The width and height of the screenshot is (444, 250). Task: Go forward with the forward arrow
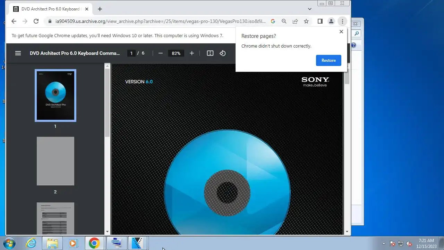[x=25, y=21]
